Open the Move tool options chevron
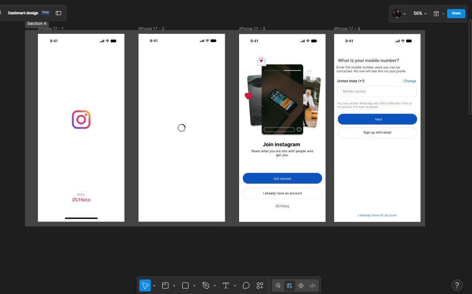Screen dimensions: 472x294 coord(154,285)
